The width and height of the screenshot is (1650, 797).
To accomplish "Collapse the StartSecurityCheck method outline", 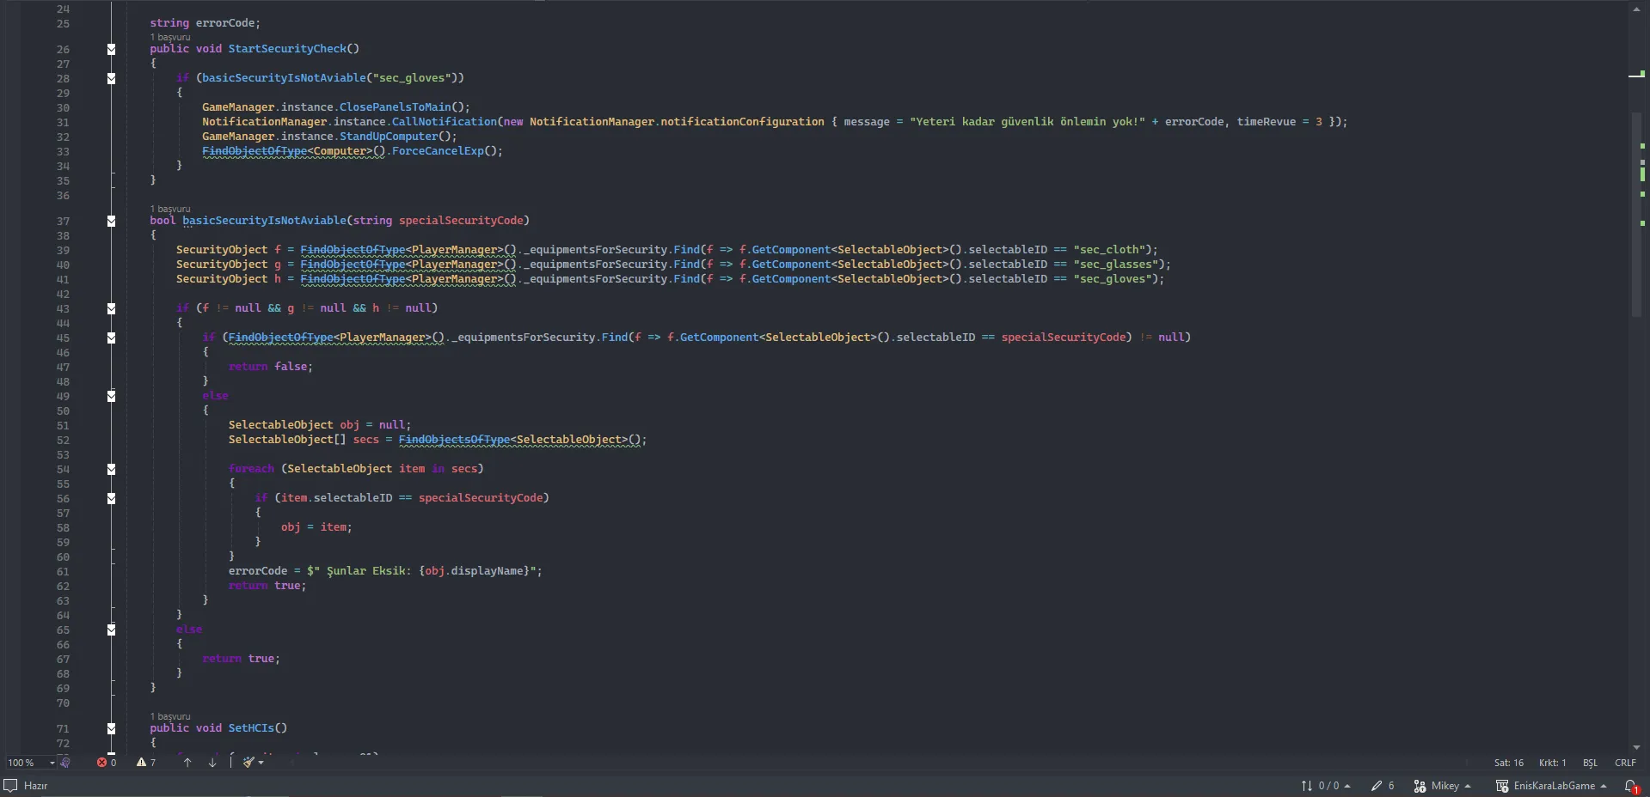I will [111, 49].
